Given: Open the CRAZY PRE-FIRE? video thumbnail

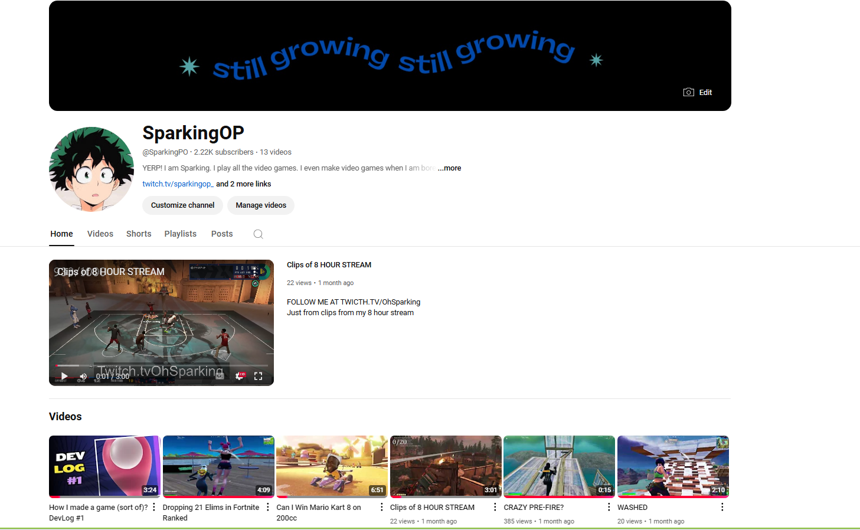Looking at the screenshot, I should click(559, 467).
